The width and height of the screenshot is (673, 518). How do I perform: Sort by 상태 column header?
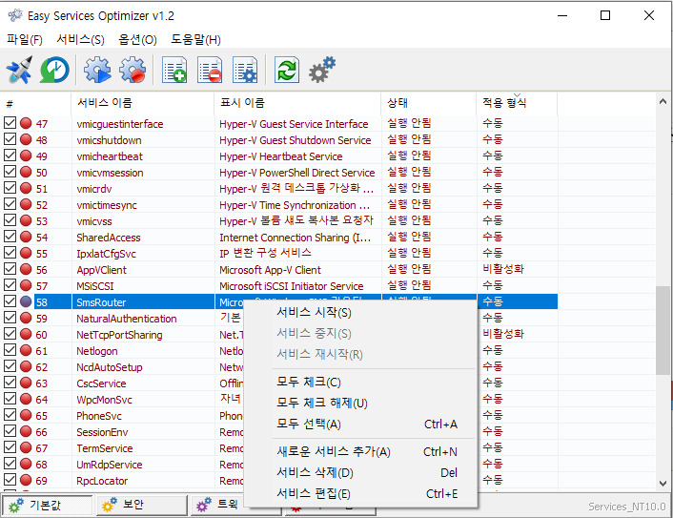pyautogui.click(x=429, y=103)
